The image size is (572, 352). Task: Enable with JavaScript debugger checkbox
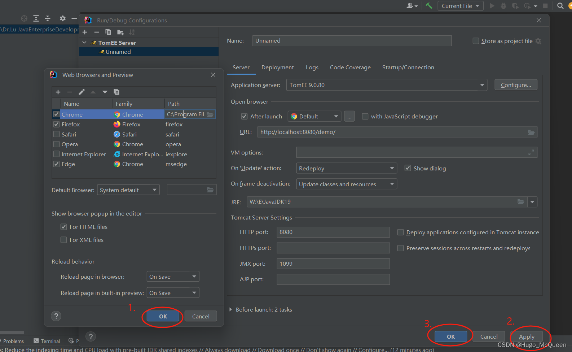tap(365, 116)
